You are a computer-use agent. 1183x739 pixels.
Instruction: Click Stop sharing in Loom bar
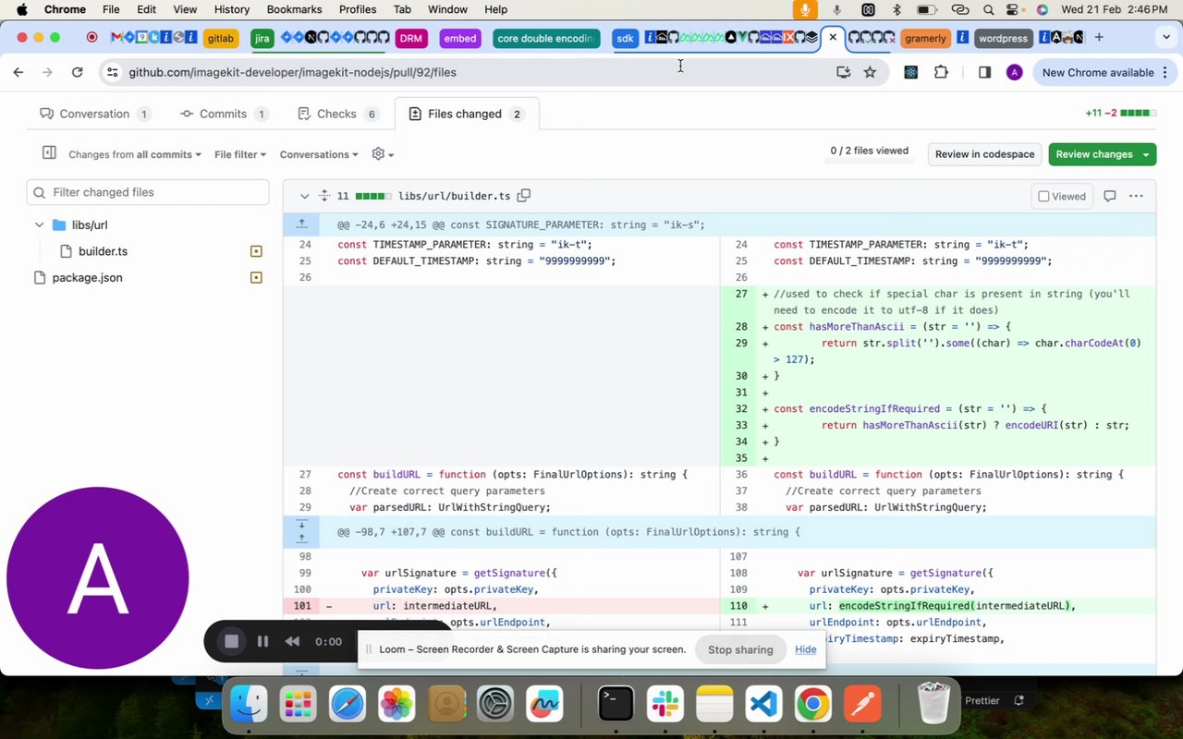740,649
